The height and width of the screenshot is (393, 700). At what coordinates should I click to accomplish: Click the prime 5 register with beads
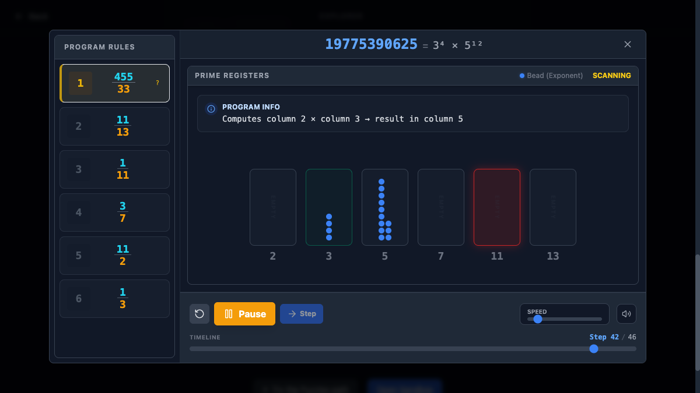385,207
